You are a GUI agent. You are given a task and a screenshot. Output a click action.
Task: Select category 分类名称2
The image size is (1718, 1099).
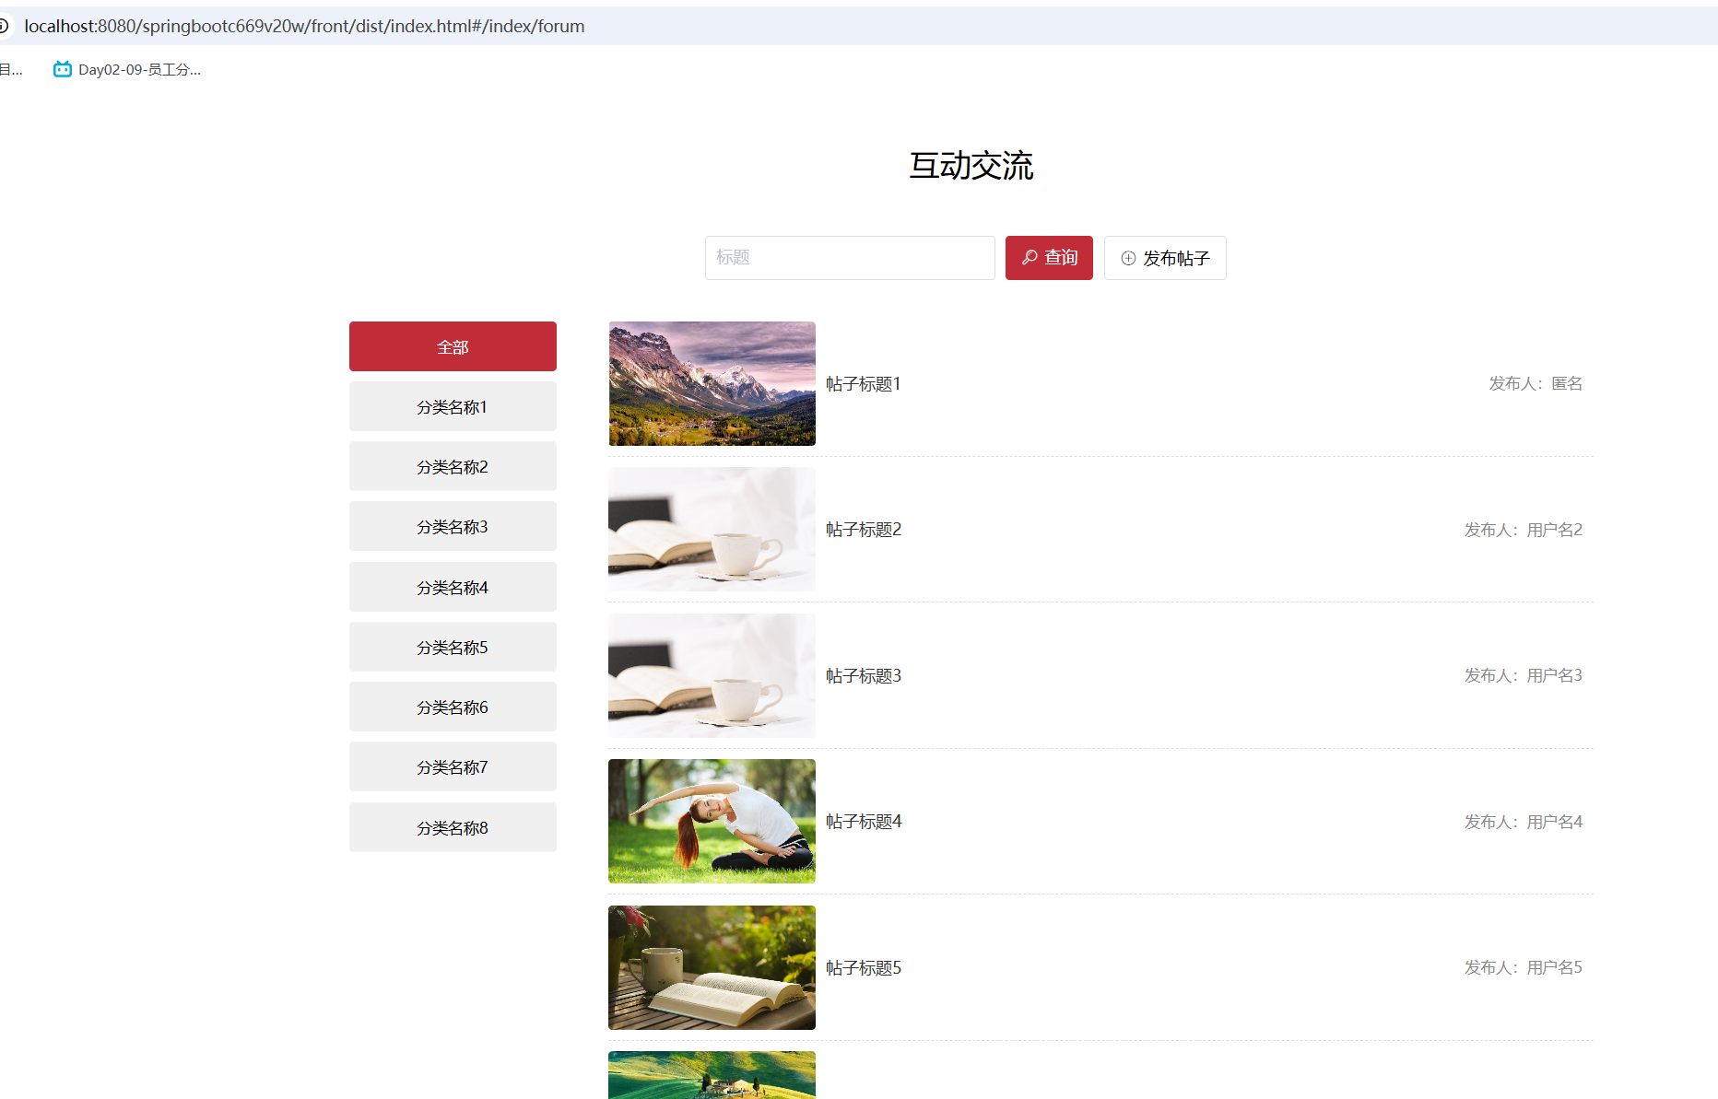(453, 466)
